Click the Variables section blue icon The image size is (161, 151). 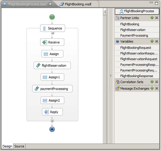[x=118, y=41]
